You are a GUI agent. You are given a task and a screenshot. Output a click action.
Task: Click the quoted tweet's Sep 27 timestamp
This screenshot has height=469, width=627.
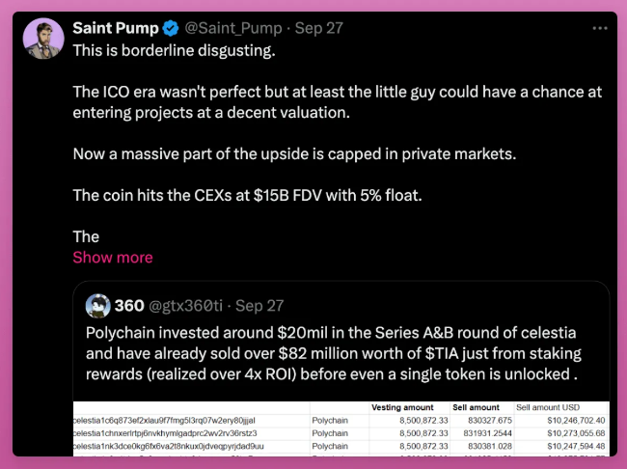(259, 306)
